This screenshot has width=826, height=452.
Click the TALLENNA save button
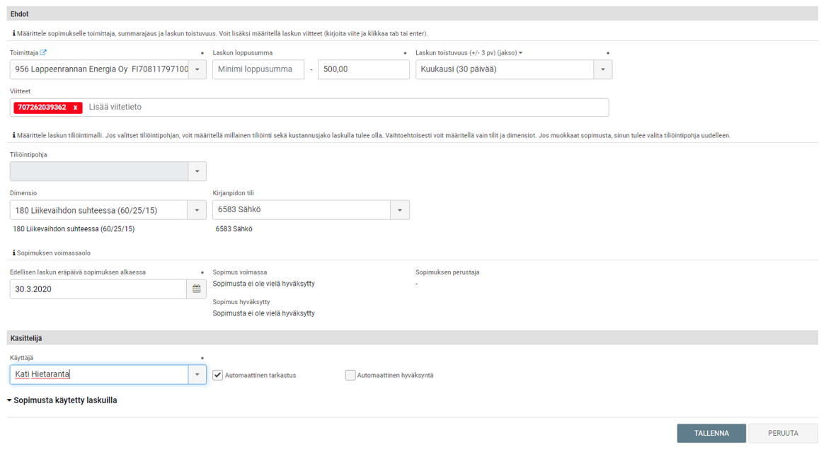[711, 434]
